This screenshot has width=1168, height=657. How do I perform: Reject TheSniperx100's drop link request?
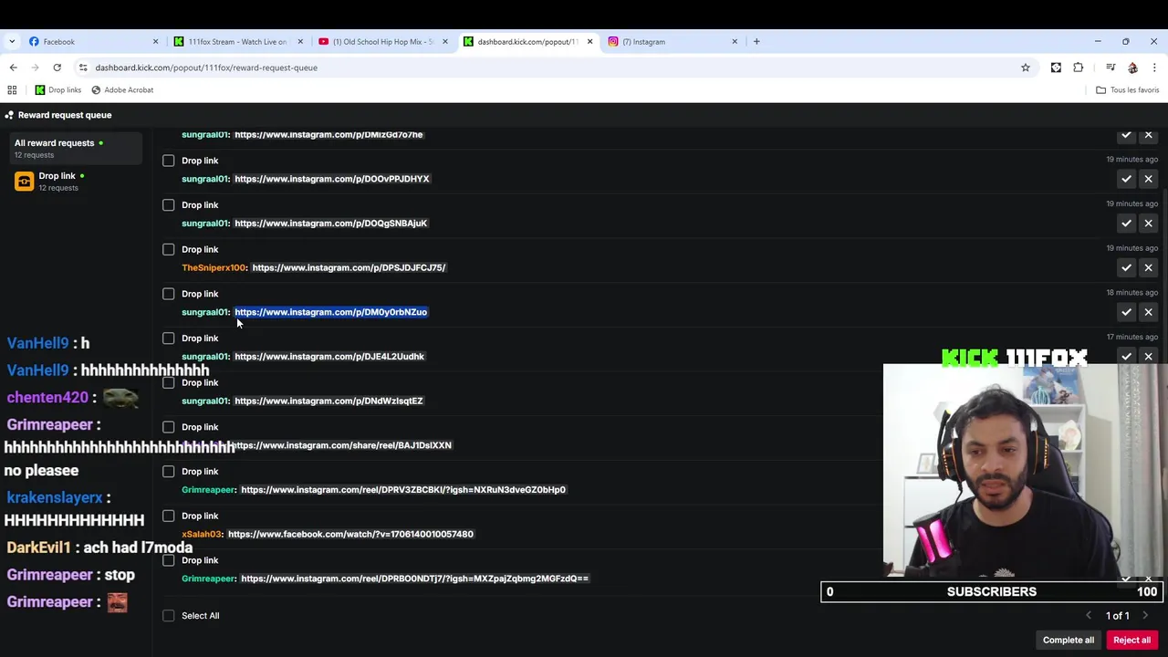(1148, 267)
